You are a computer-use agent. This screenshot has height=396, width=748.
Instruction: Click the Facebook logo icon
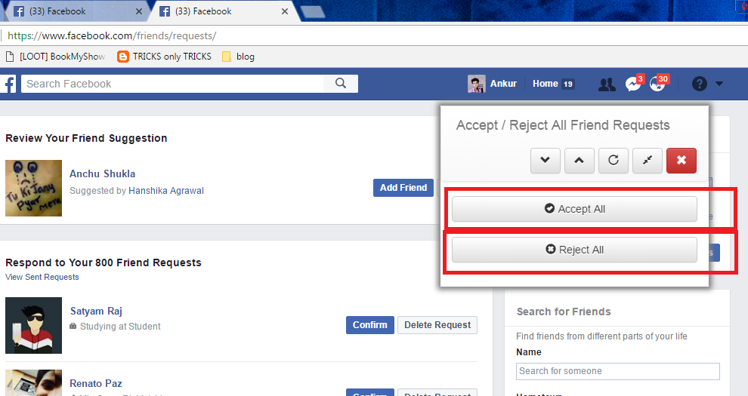(x=8, y=84)
